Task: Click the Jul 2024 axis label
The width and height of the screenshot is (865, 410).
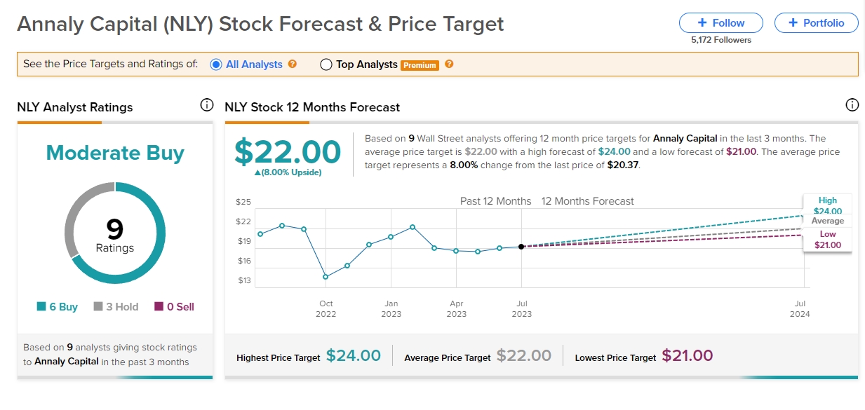Action: (800, 309)
